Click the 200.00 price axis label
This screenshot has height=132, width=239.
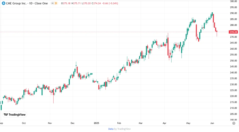(x=233, y=120)
